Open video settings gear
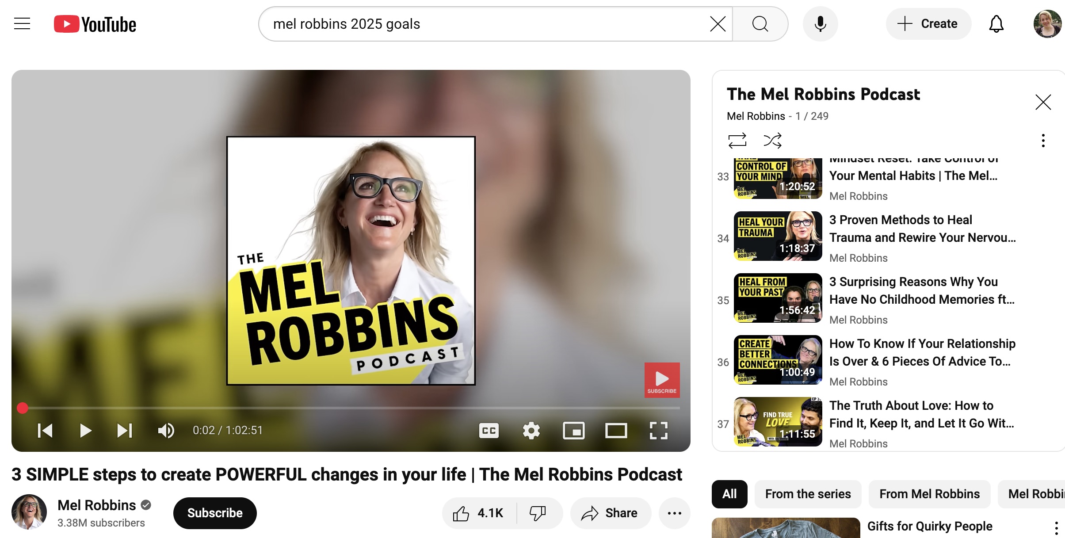 [x=531, y=430]
